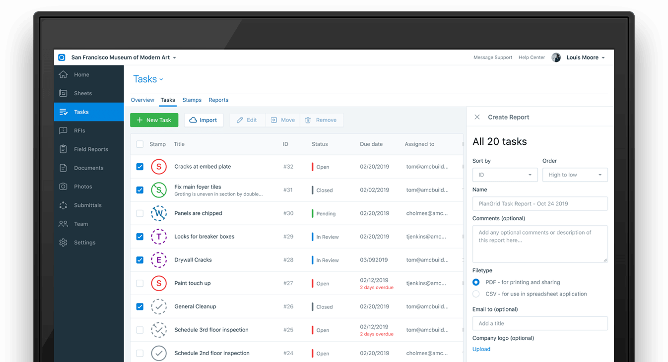Click the blue W stamp for Panels are chipped
Viewport: 668px width, 362px height.
click(158, 213)
